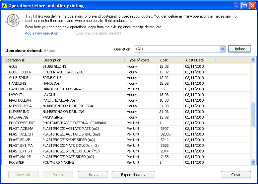
Task: Select the HANDLING.ORI row
Action: point(126,89)
